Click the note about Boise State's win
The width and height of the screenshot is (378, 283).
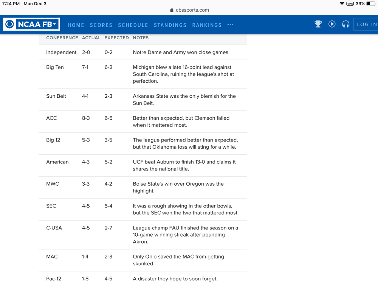click(x=178, y=187)
